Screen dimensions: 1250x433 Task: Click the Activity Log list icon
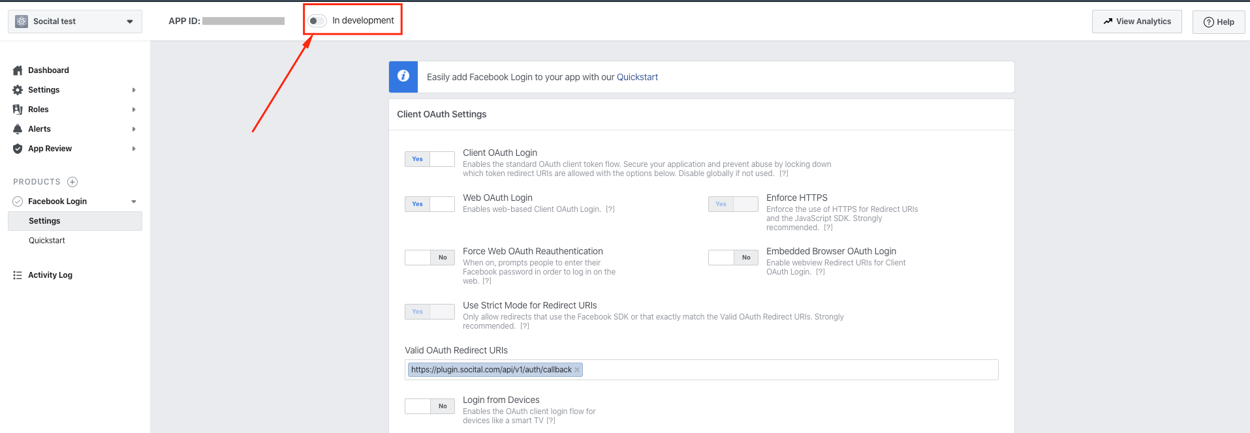click(x=18, y=275)
